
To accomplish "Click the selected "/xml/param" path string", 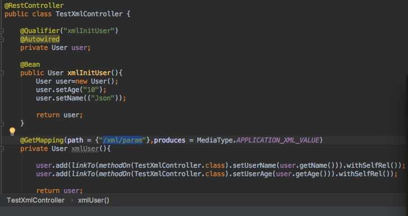I will 123,140.
